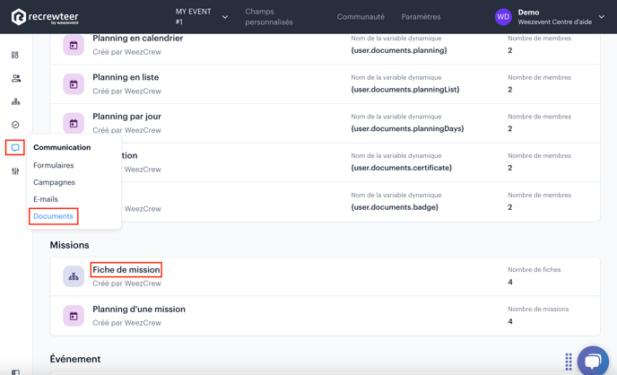
Task: Click calendar icon of Planning par jour
Action: click(x=74, y=123)
